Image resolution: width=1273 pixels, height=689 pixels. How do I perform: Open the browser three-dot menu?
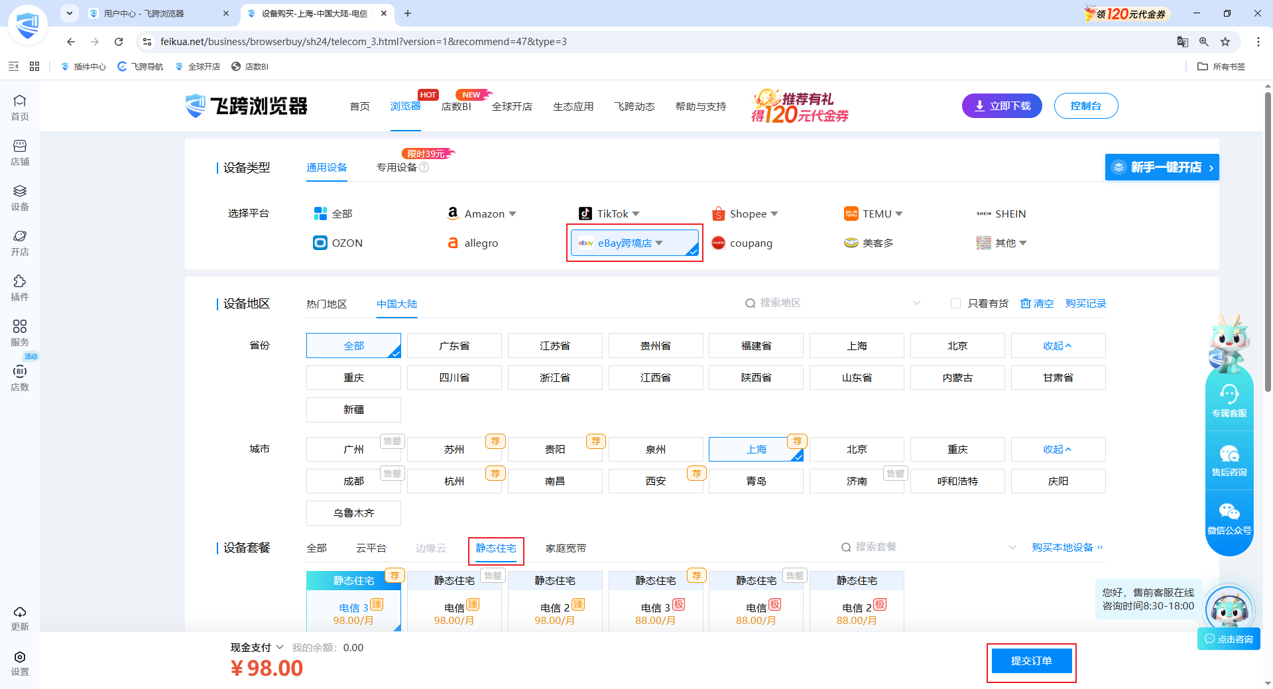pos(1258,42)
